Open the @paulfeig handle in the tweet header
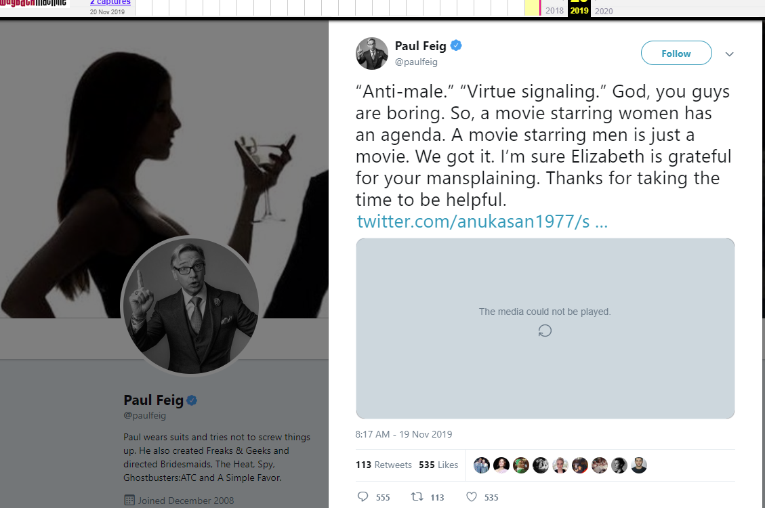765x508 pixels. click(x=416, y=62)
